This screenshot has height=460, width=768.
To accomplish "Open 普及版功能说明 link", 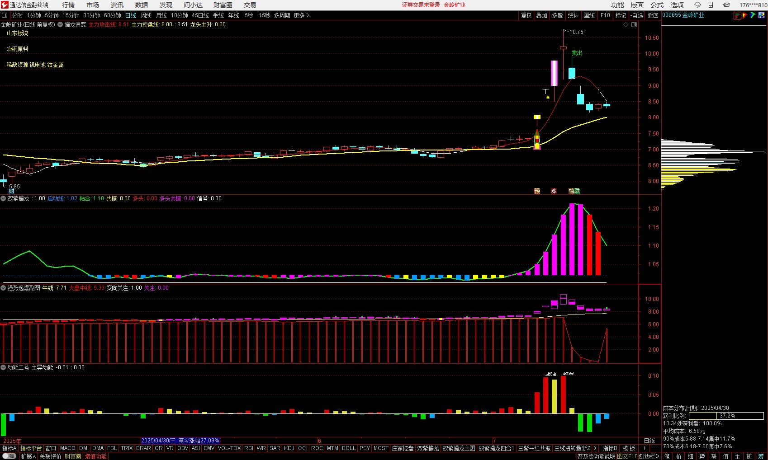I will click(596, 456).
